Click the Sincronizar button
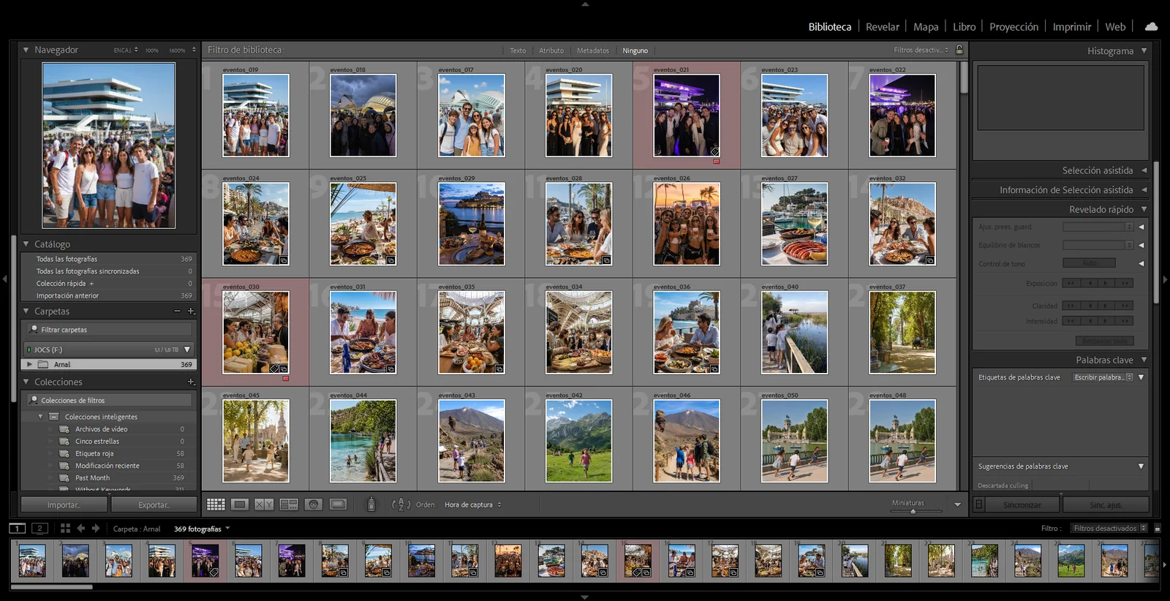The image size is (1170, 601). (x=1022, y=504)
